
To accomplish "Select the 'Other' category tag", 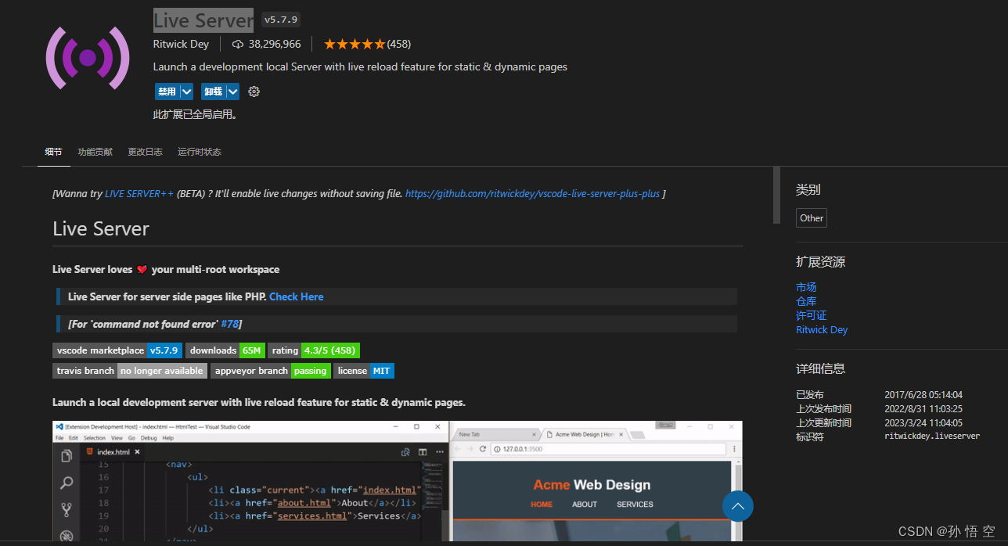I will tap(812, 218).
